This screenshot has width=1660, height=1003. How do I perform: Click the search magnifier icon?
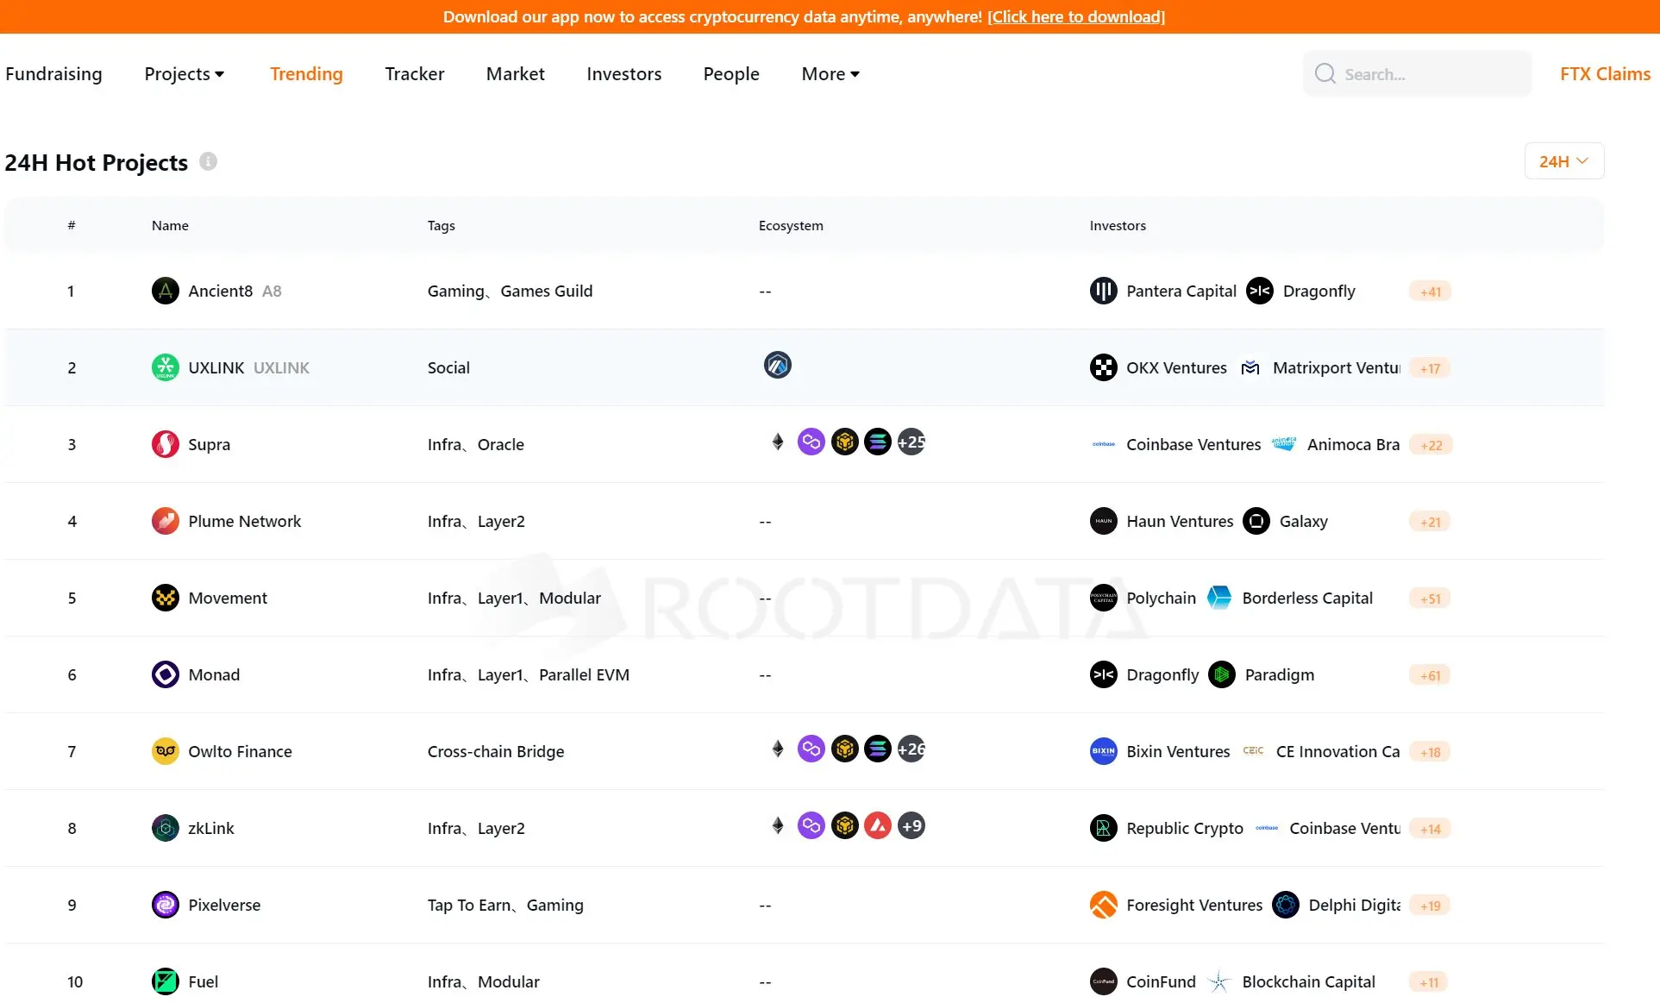point(1325,73)
